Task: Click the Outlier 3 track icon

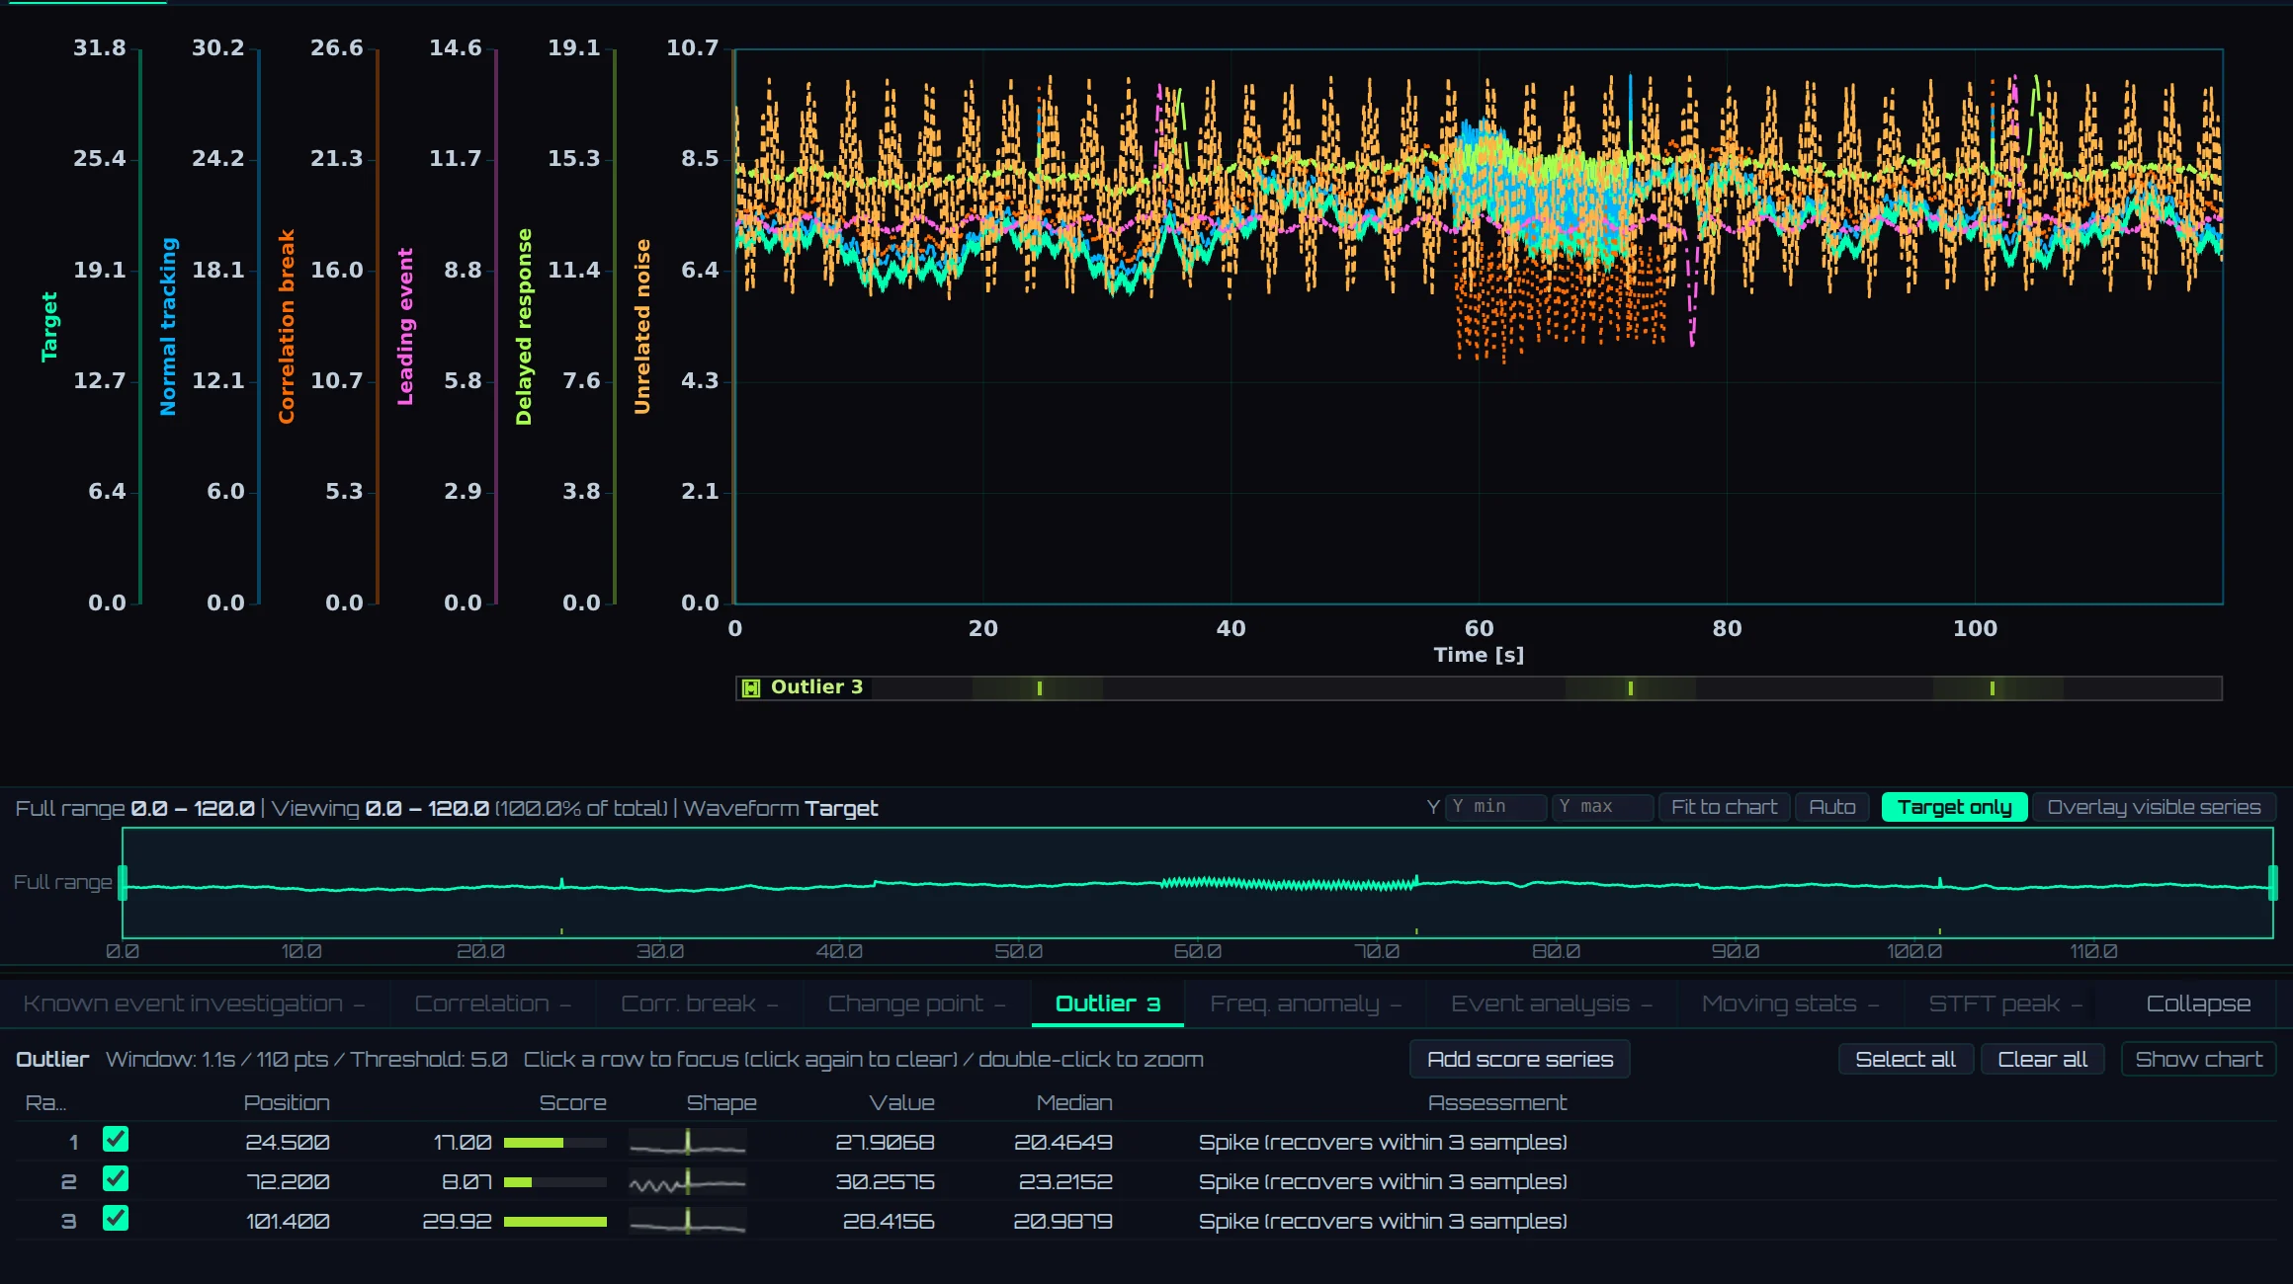Action: (x=751, y=687)
